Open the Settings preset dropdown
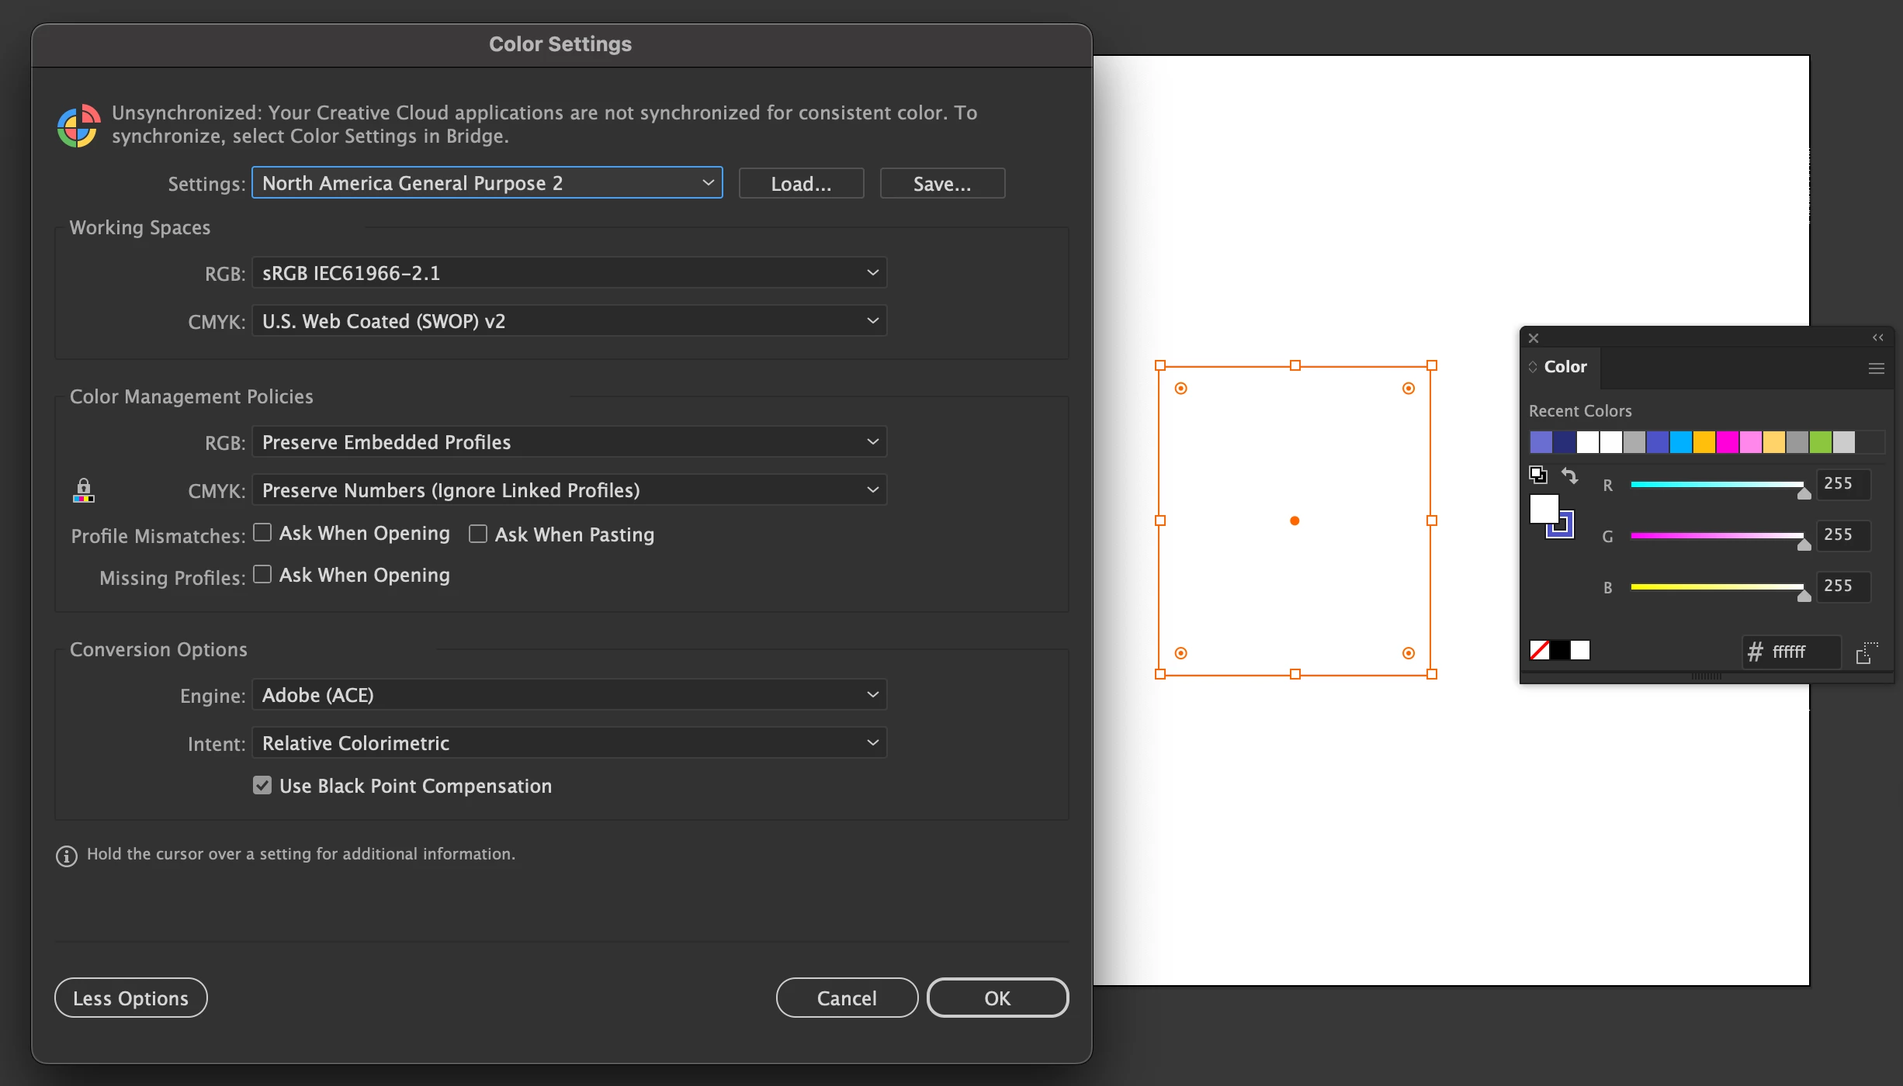 (487, 183)
